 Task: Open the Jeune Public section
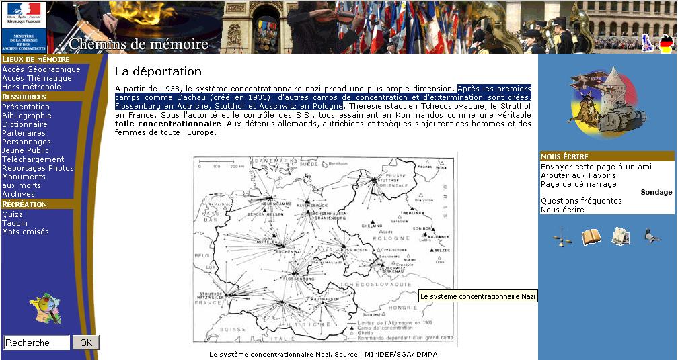tap(26, 150)
